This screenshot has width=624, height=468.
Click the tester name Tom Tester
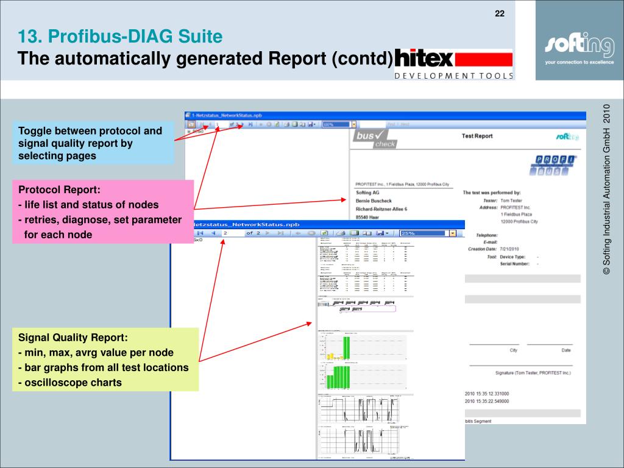click(x=511, y=200)
